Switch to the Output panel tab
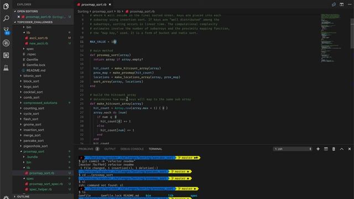The height and width of the screenshot is (199, 354). point(110,149)
